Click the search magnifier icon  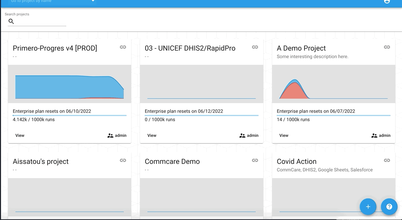point(11,21)
